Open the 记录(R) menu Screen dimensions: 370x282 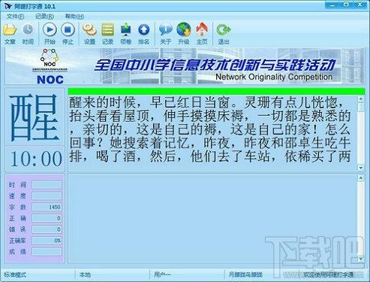click(x=44, y=17)
